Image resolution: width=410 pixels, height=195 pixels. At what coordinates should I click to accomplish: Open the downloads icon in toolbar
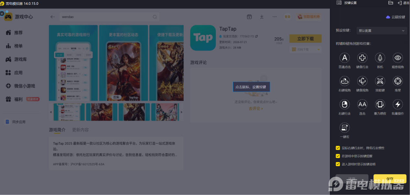[x=262, y=17]
